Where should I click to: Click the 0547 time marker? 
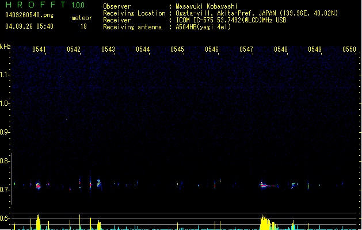tap(246, 49)
